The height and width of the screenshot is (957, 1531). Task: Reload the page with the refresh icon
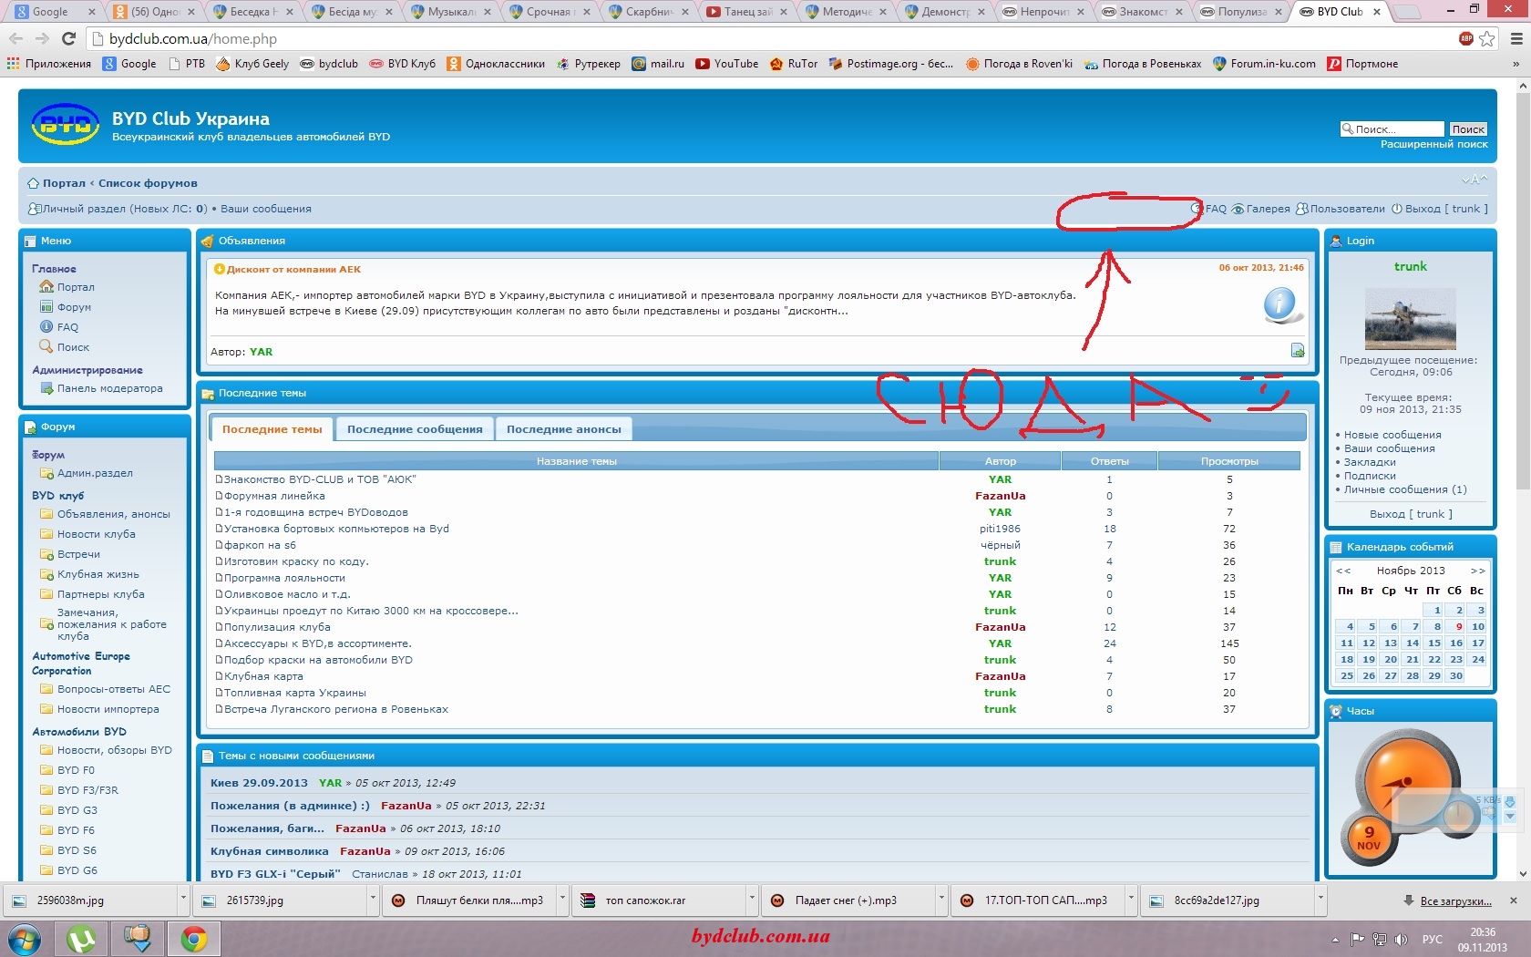click(x=68, y=38)
